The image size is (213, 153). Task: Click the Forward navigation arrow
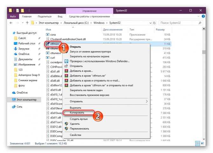click(x=17, y=23)
